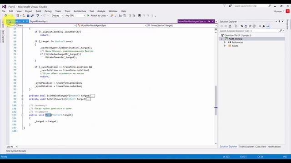Click the red R user account avatar

point(288,11)
